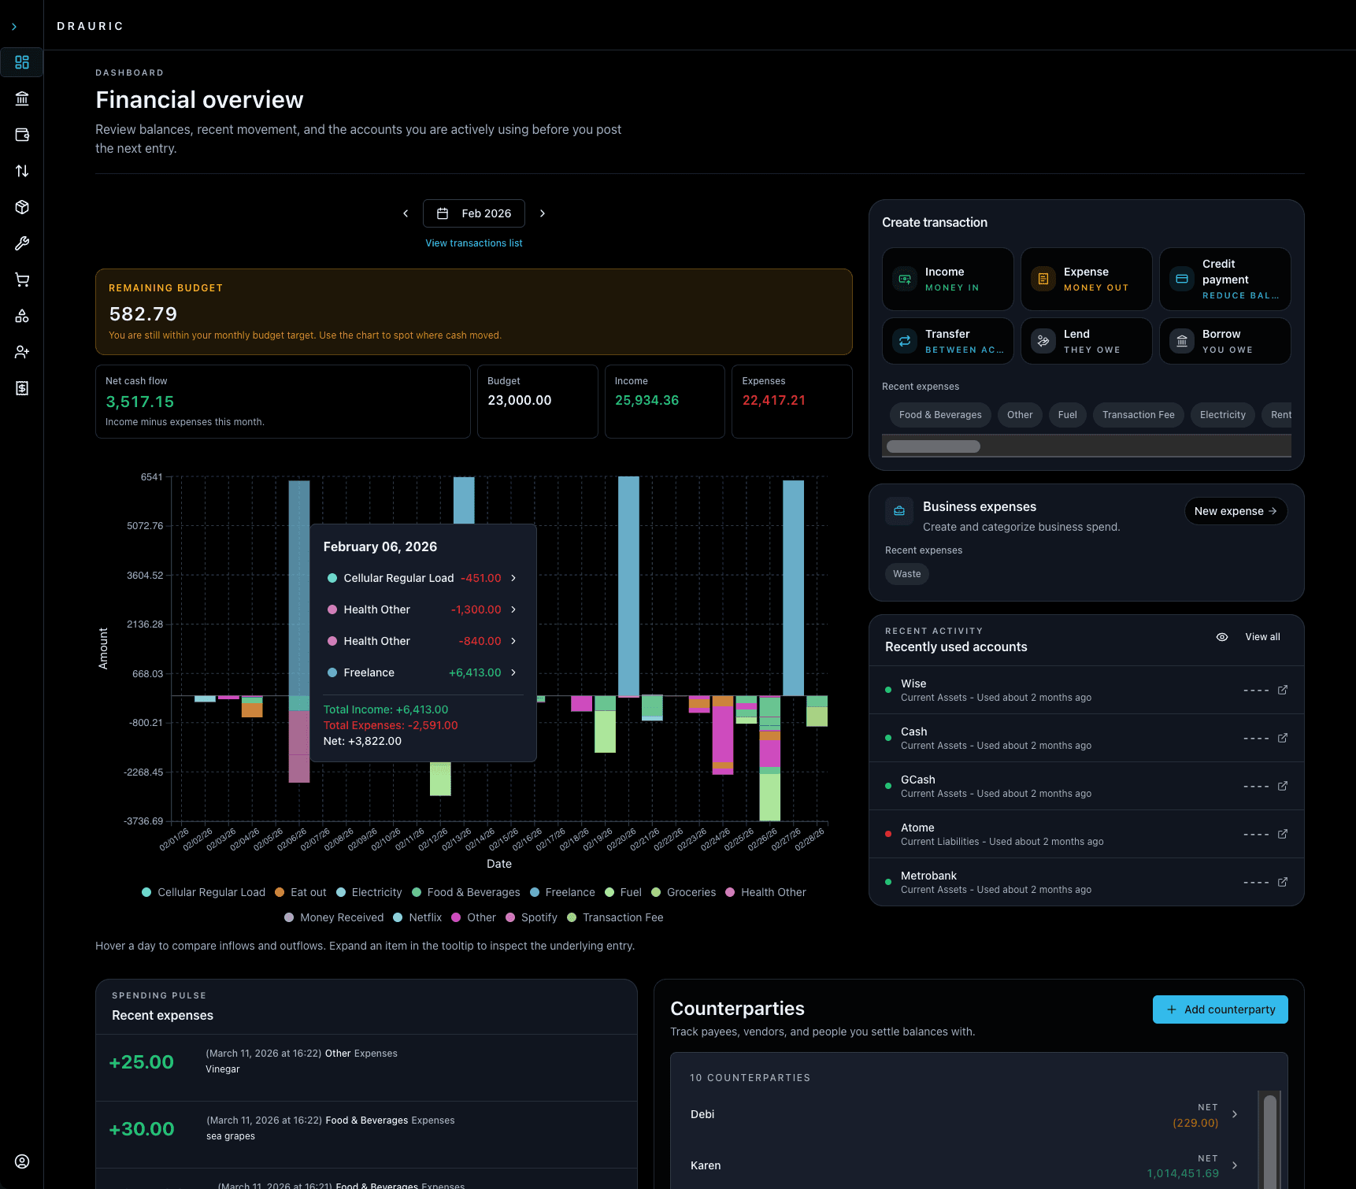Open the Feb 2026 date picker
The height and width of the screenshot is (1189, 1356).
pos(473,213)
